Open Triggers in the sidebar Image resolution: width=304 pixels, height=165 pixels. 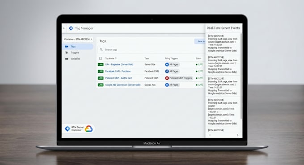coord(75,52)
